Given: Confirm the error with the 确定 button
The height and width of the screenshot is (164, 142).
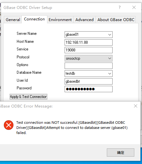Looking at the screenshot, I should pyautogui.click(x=121, y=153).
